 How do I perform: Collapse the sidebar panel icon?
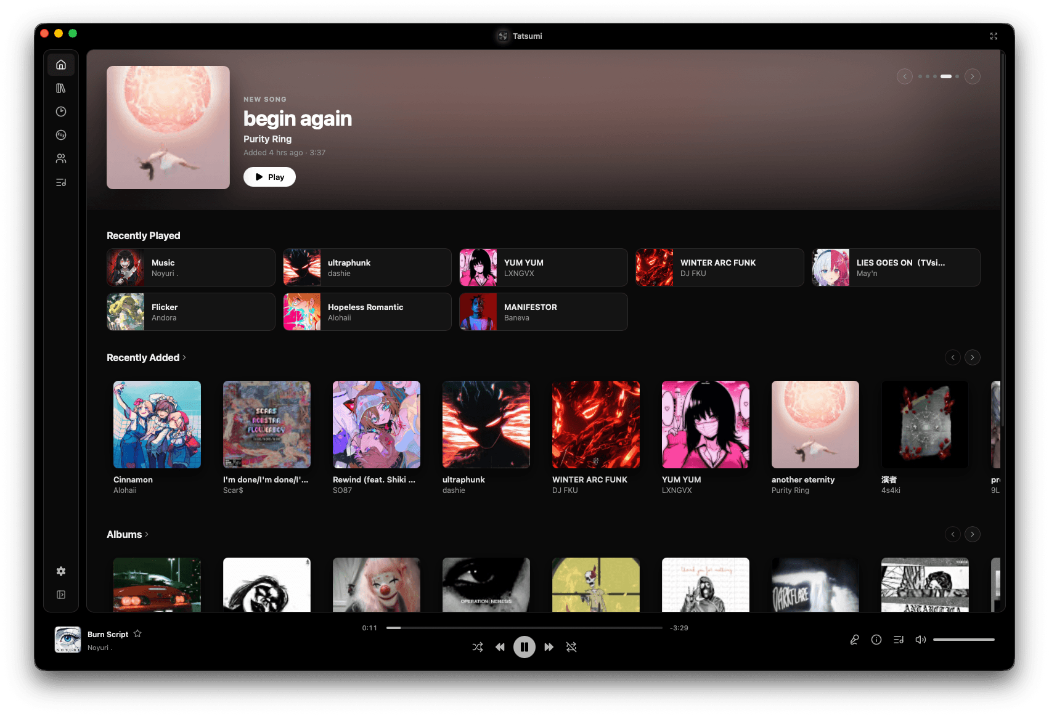click(x=61, y=595)
